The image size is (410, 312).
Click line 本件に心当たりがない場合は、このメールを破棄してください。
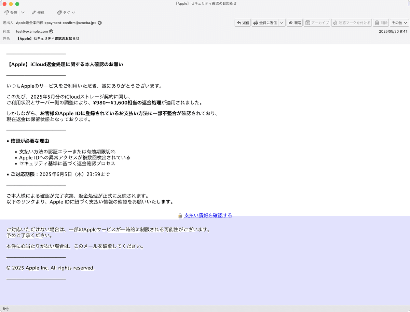(x=75, y=246)
